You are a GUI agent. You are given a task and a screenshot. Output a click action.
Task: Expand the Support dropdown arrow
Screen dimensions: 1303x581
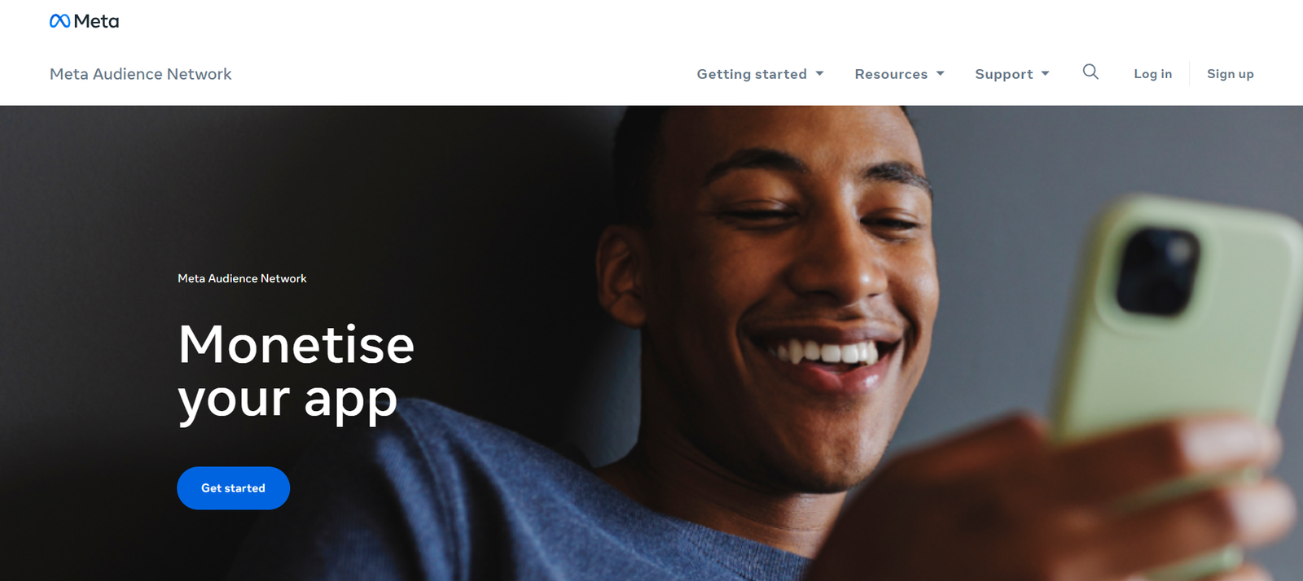pyautogui.click(x=1045, y=73)
